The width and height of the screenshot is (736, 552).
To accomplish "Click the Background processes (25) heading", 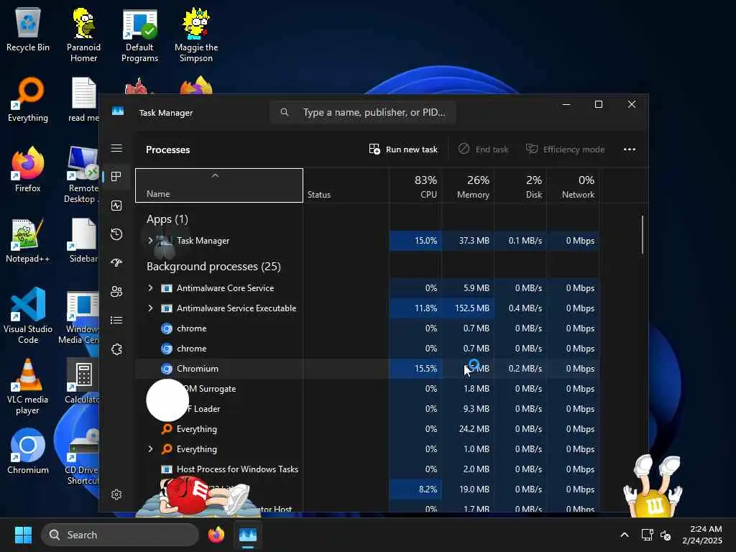I will [213, 266].
